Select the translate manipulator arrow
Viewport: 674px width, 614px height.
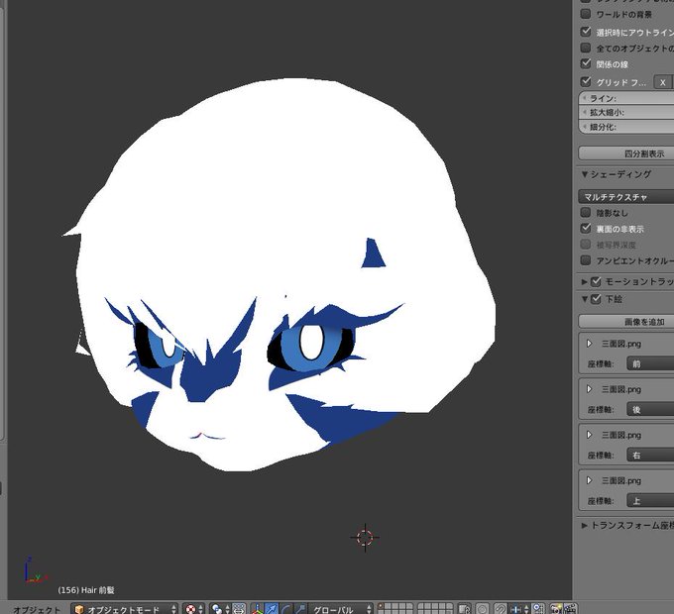click(272, 609)
